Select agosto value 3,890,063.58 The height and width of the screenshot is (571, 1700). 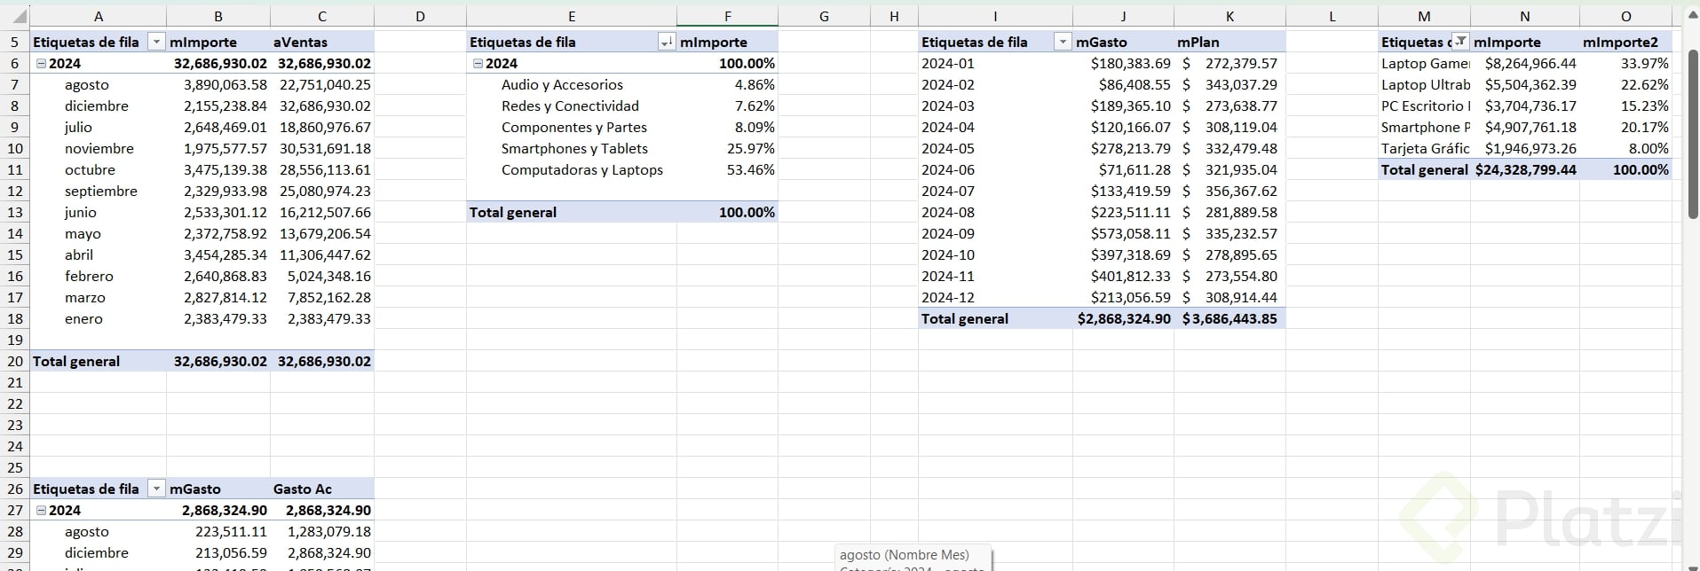pos(218,84)
